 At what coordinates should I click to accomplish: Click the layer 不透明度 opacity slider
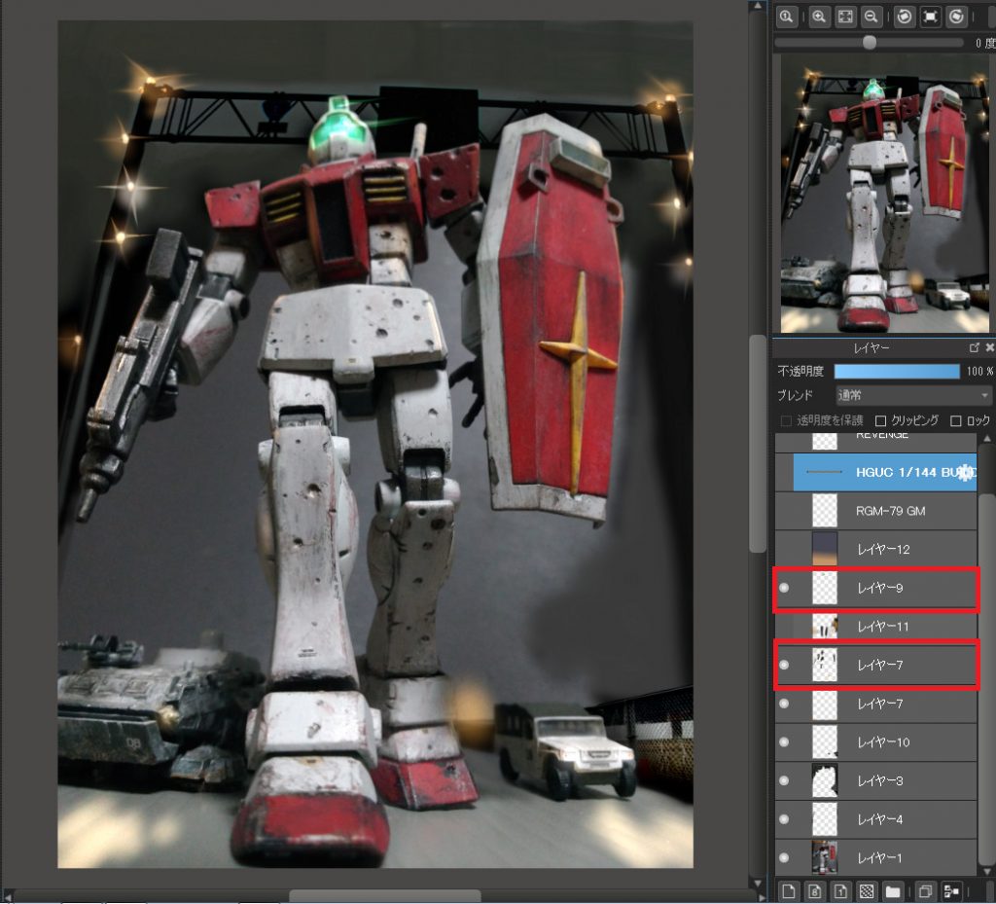[897, 372]
